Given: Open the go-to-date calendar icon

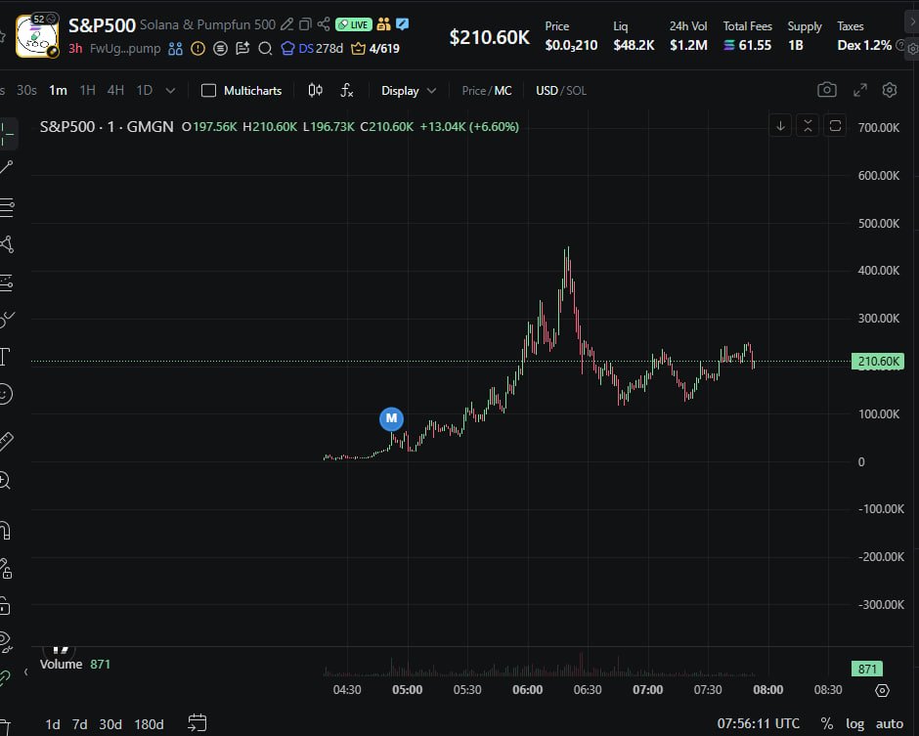Looking at the screenshot, I should (197, 722).
